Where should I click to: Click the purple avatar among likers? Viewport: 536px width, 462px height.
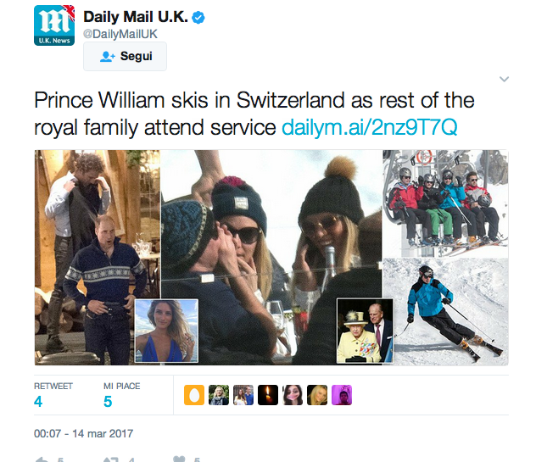(x=342, y=395)
